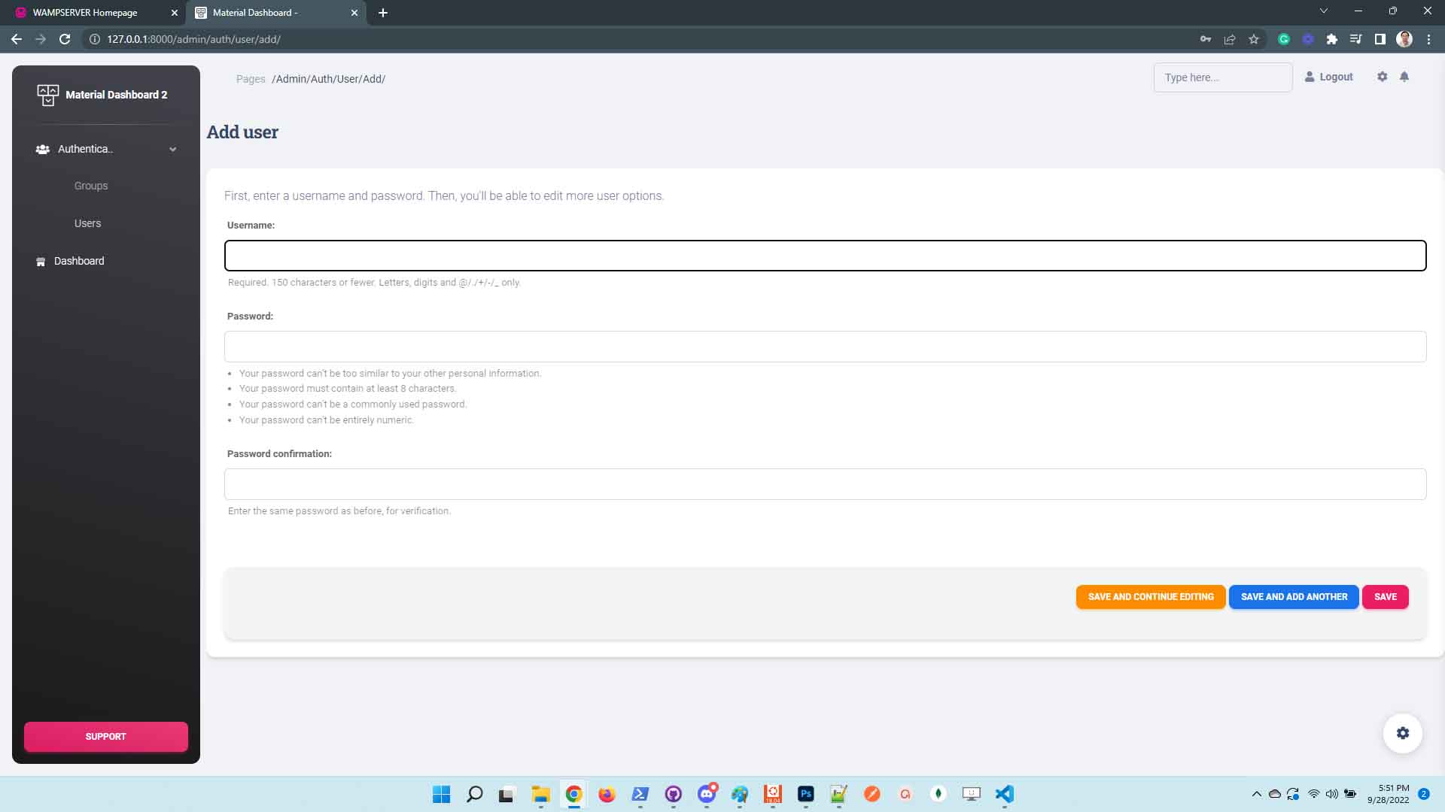Open the notifications bell icon
The height and width of the screenshot is (812, 1445).
[x=1404, y=77]
